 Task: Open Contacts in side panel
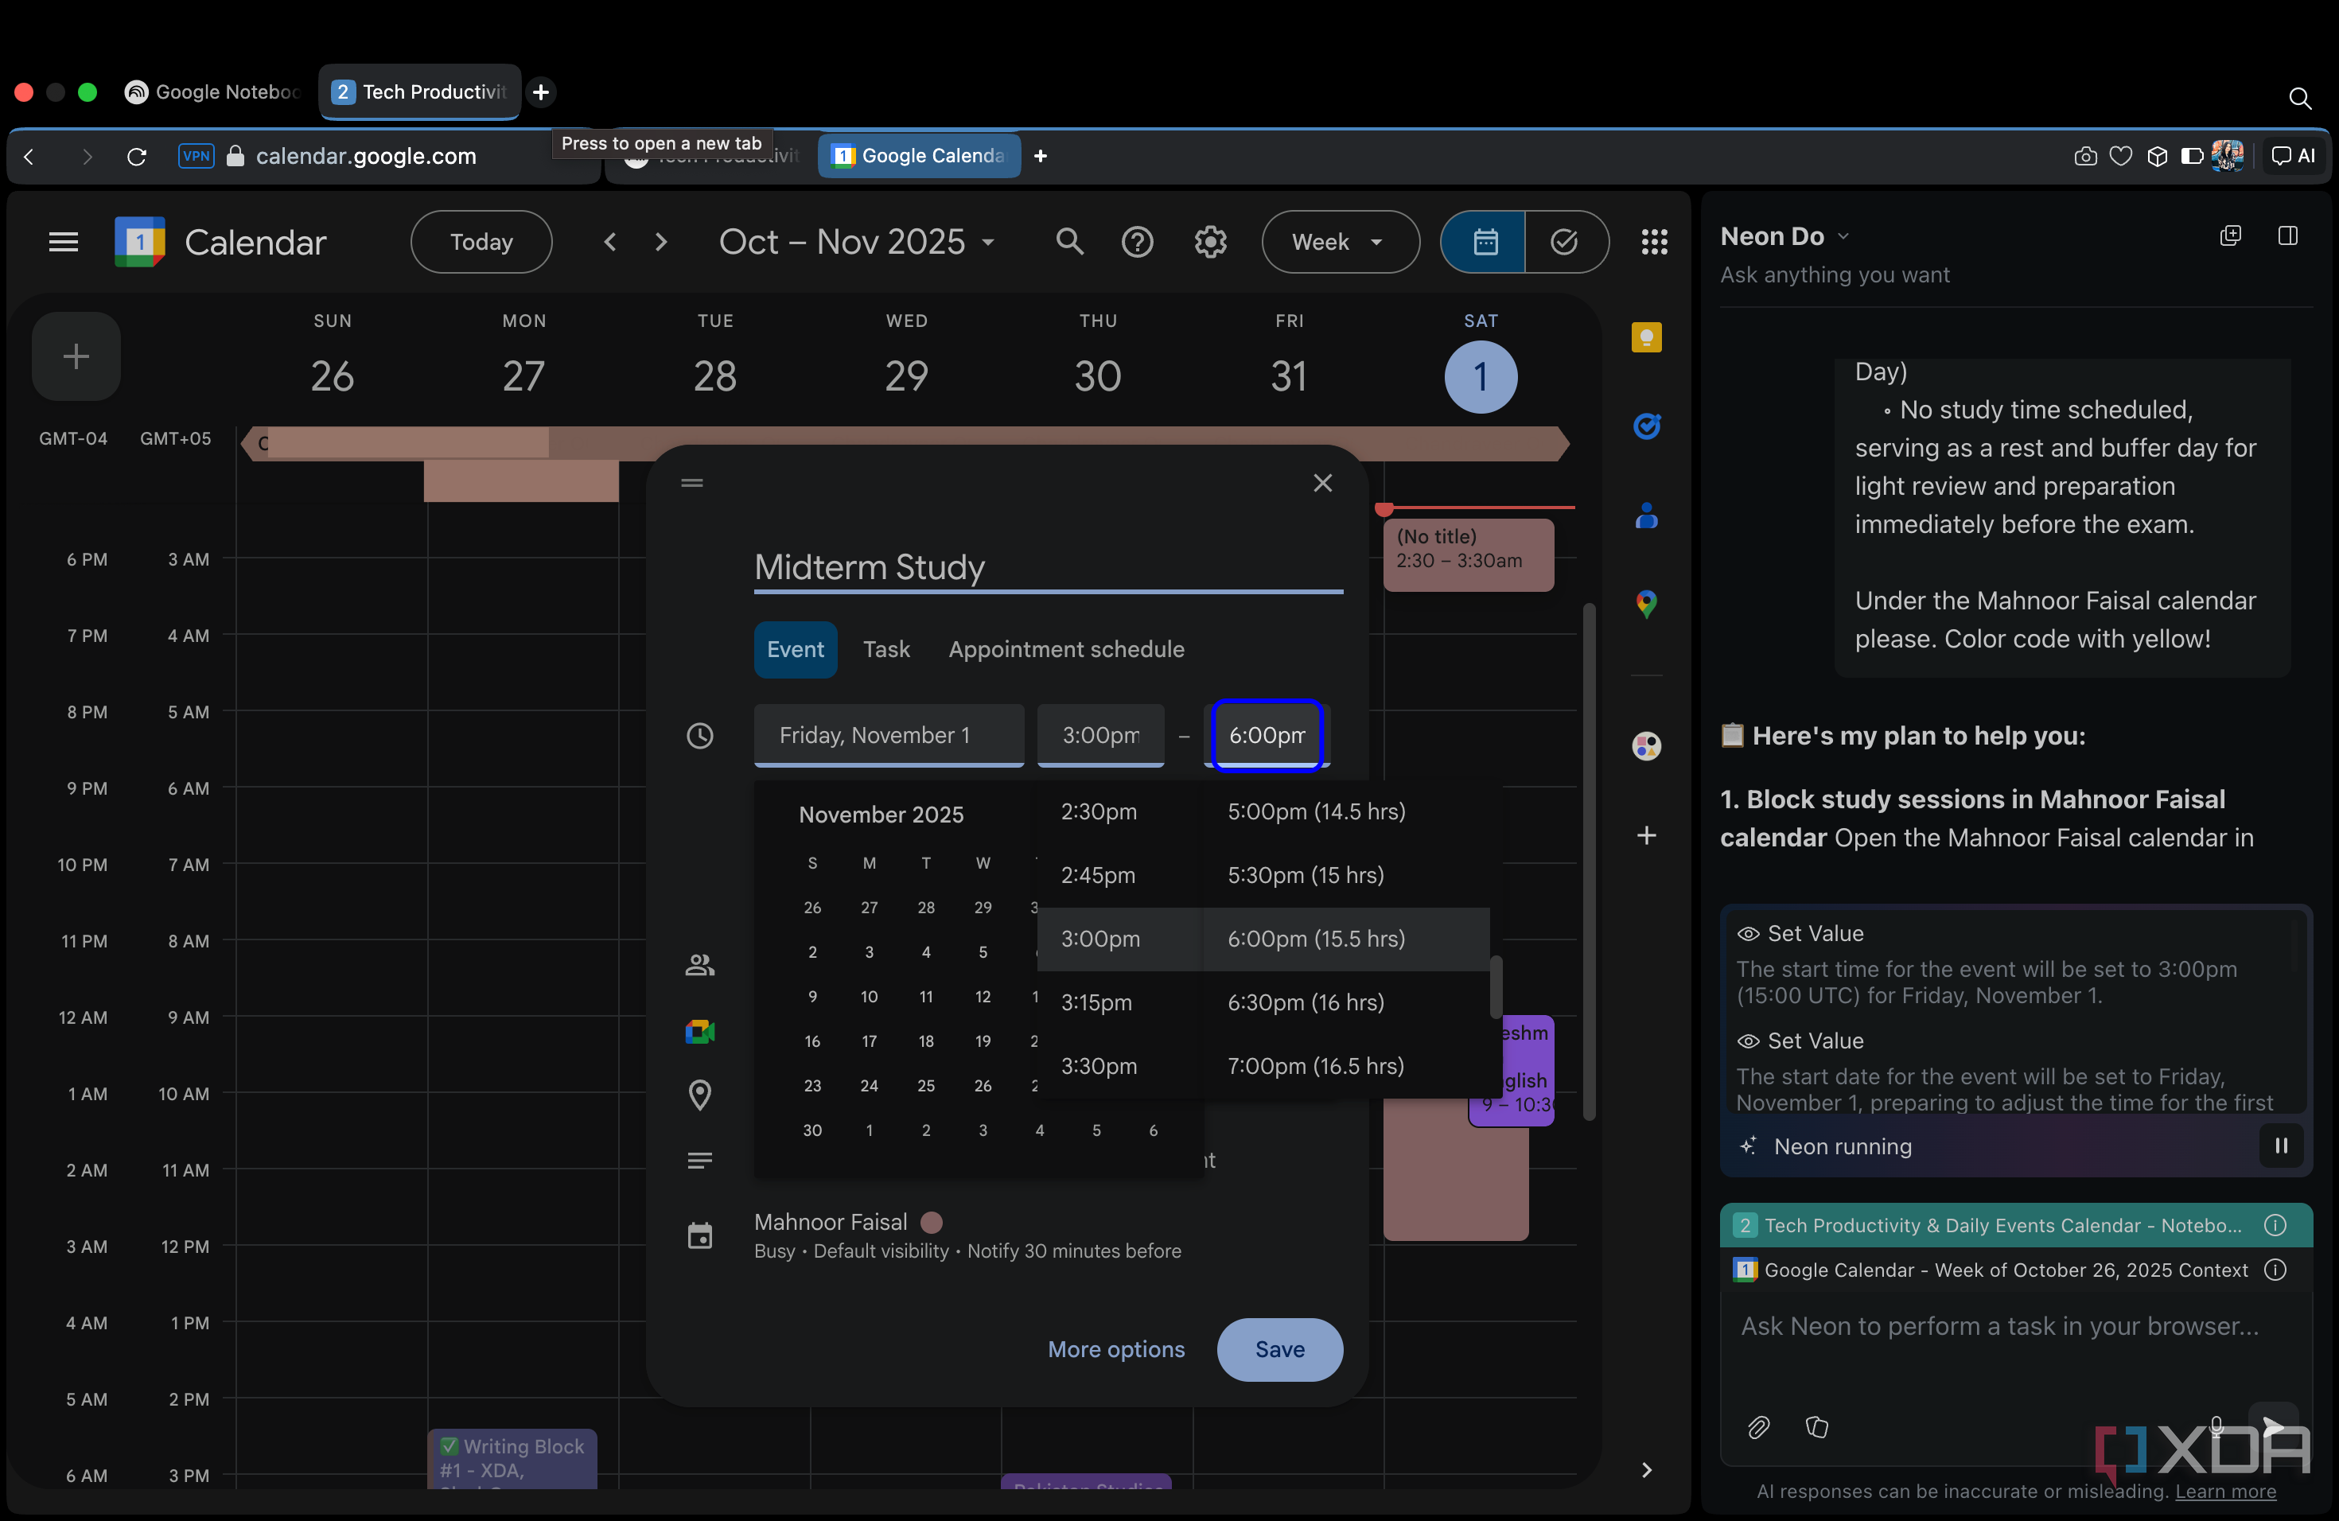pyautogui.click(x=1646, y=515)
